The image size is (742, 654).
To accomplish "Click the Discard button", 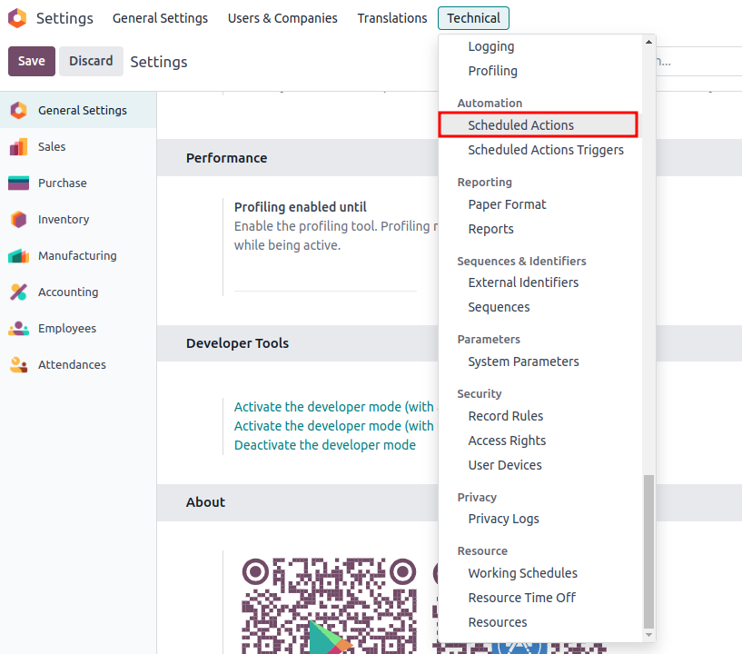I will (91, 61).
